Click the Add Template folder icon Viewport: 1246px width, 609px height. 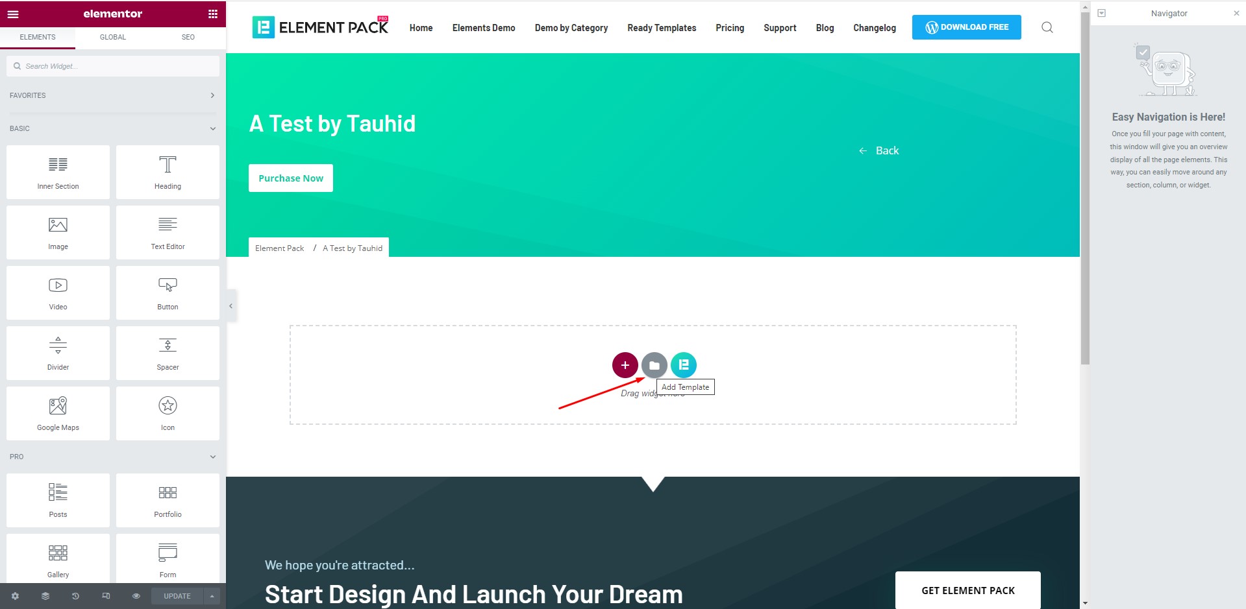pyautogui.click(x=654, y=365)
